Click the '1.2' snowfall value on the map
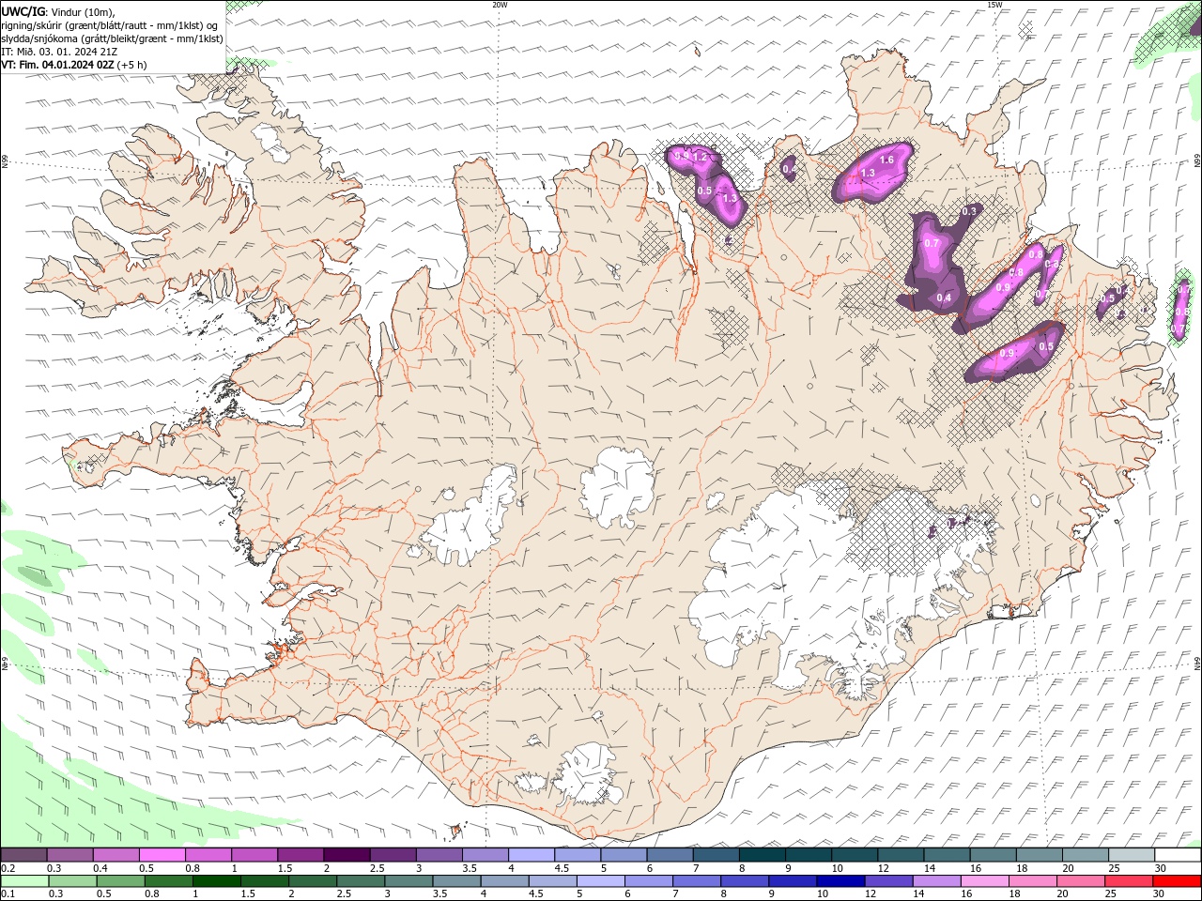Viewport: 1202px width, 901px height. pyautogui.click(x=699, y=157)
